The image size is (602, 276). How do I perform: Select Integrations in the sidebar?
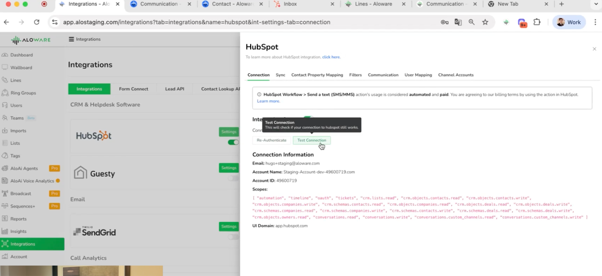[32, 244]
